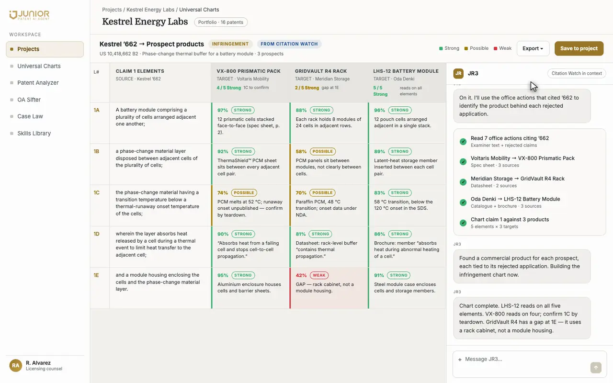This screenshot has width=613, height=383.
Task: Click the green Strong legend swatch
Action: (x=441, y=48)
